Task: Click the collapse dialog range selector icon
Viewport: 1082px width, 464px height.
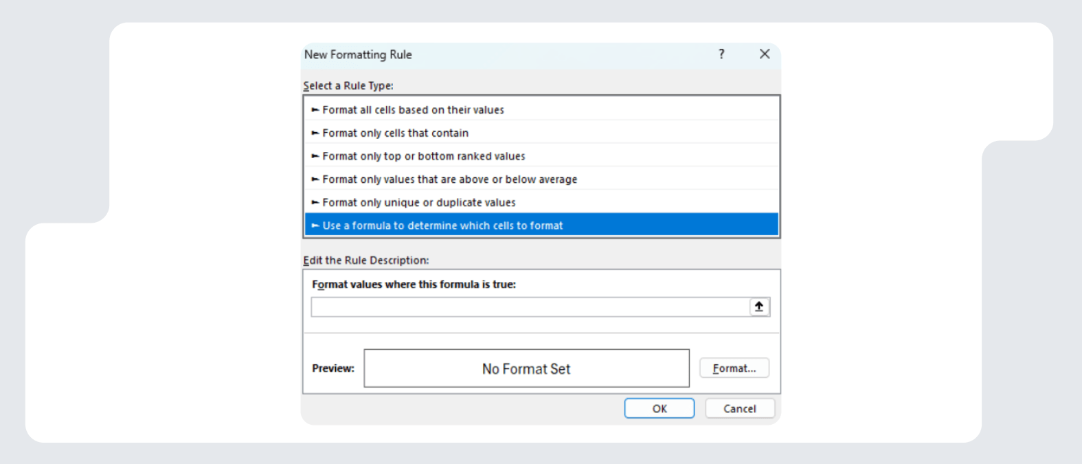Action: (x=759, y=307)
